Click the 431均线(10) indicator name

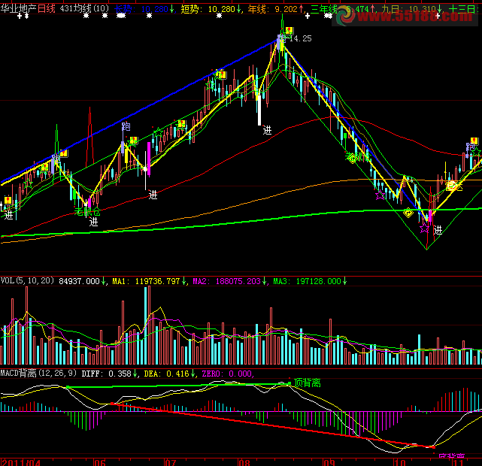pos(84,8)
